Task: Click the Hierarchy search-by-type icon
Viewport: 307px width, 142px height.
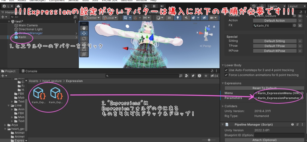Action: (x=75, y=17)
